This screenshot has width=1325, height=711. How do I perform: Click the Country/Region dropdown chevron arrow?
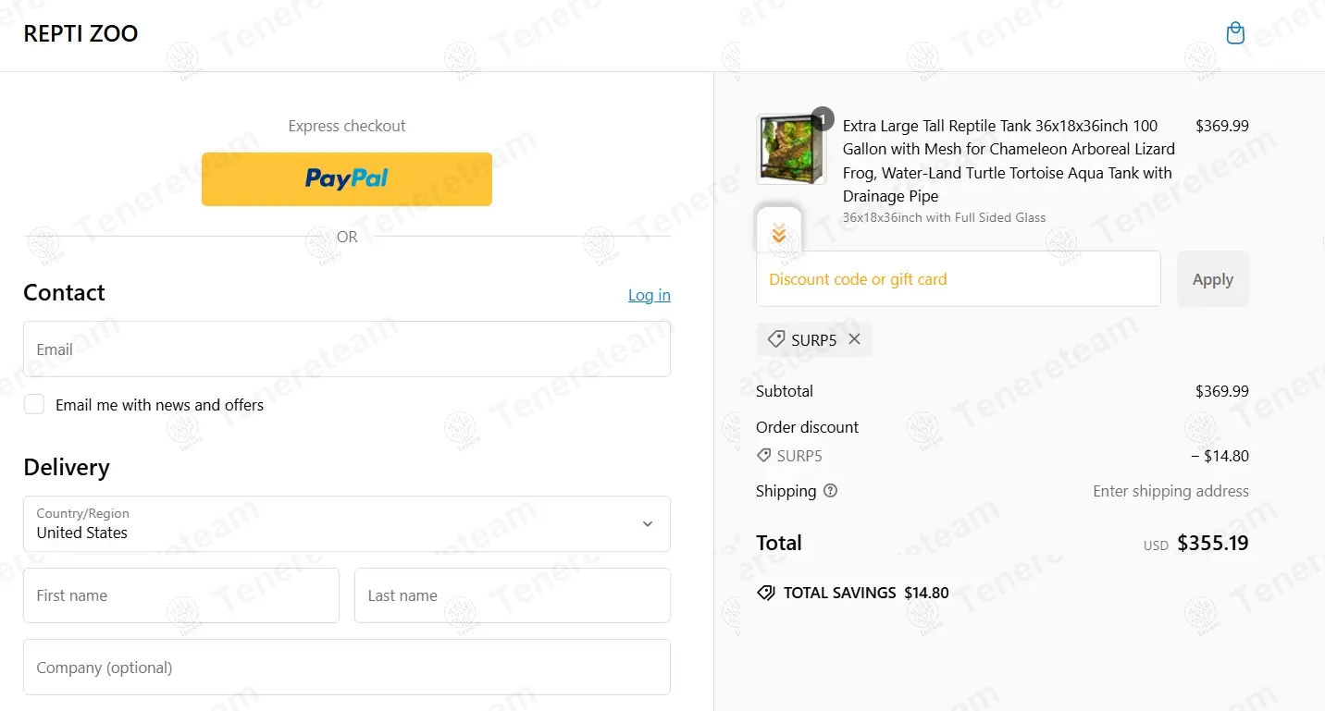(x=648, y=524)
